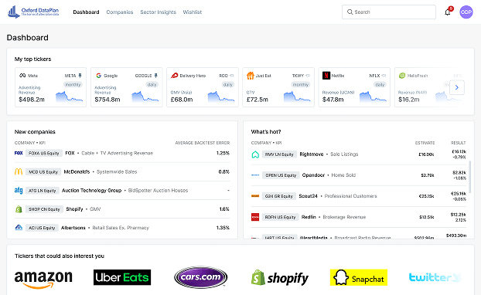Image resolution: width=481 pixels, height=295 pixels.
Task: Click the Rightmove house icon
Action: pyautogui.click(x=255, y=154)
